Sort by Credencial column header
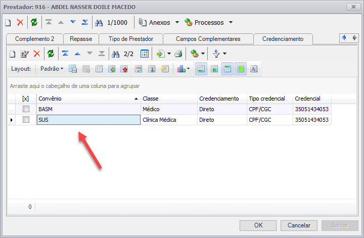The height and width of the screenshot is (238, 364). (312, 99)
